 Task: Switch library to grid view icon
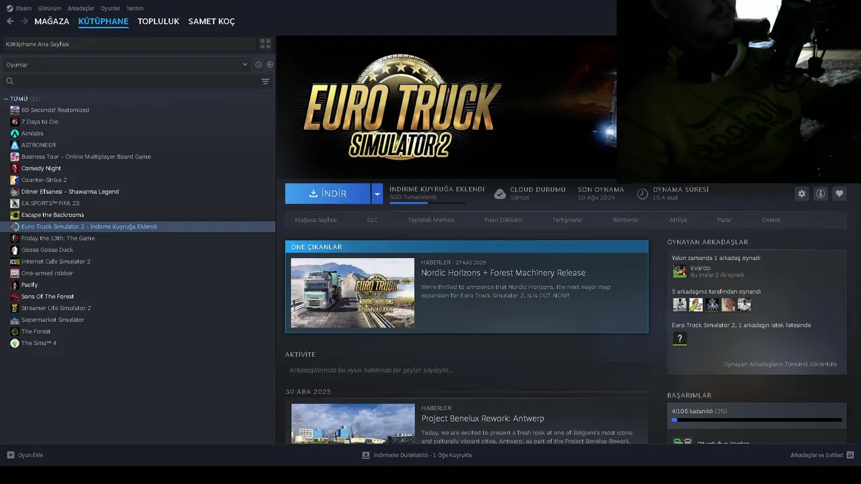[266, 44]
